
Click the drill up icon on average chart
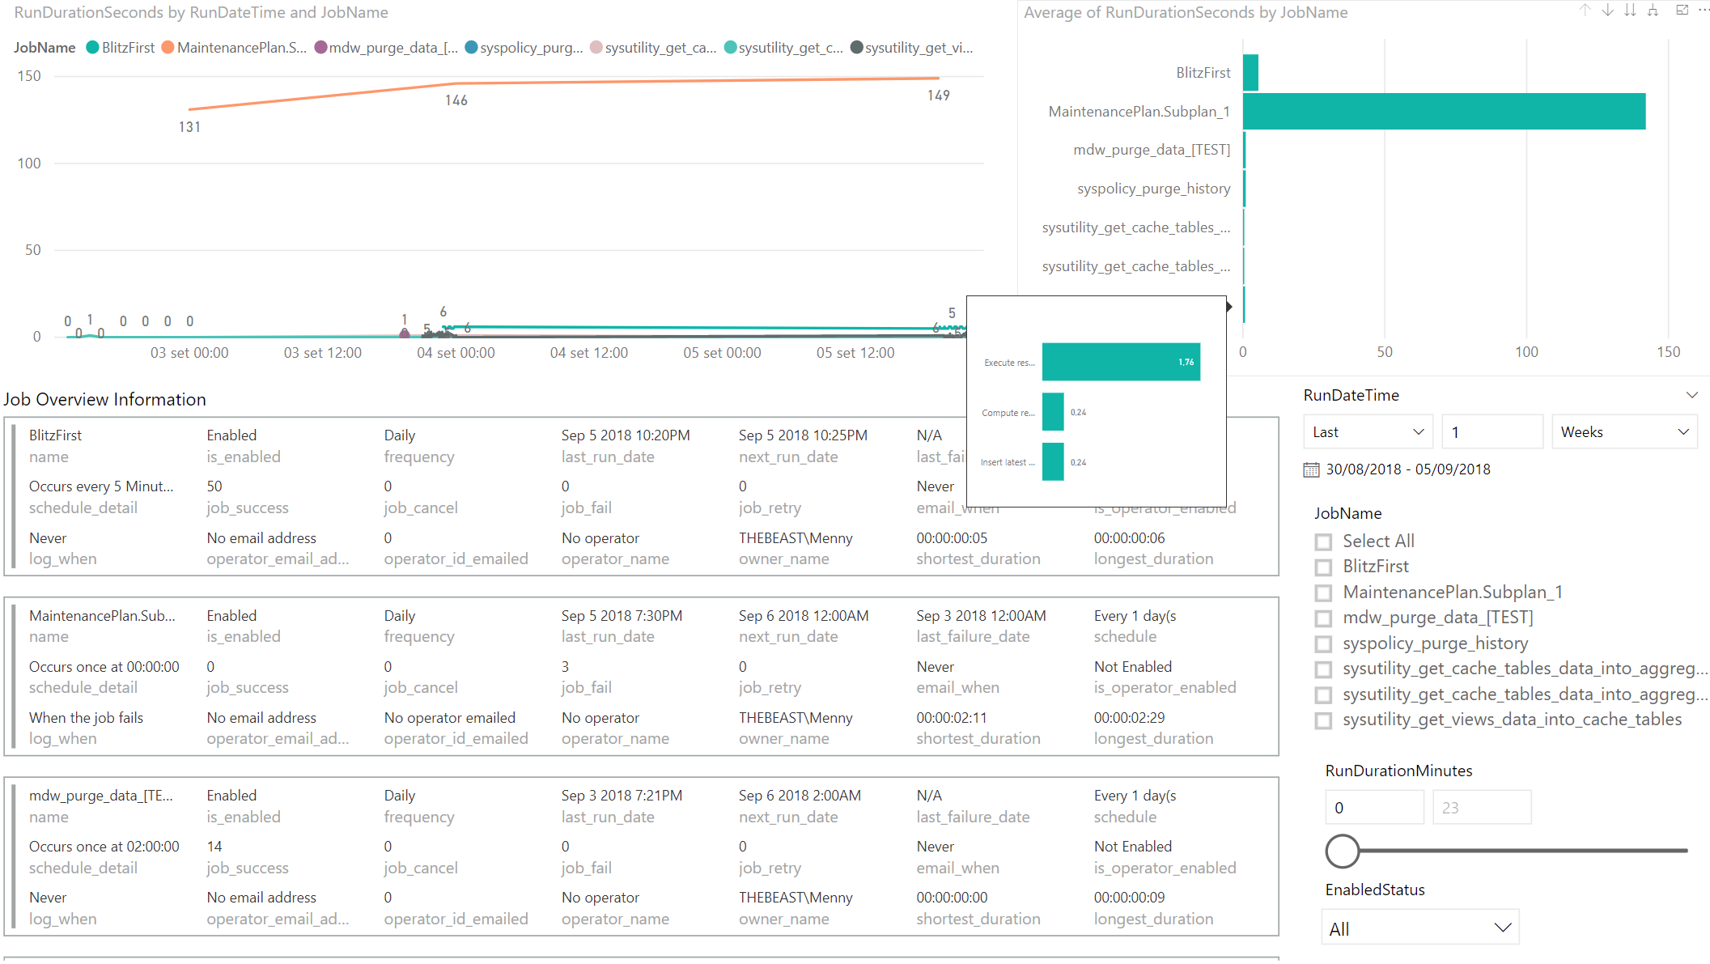1584,11
